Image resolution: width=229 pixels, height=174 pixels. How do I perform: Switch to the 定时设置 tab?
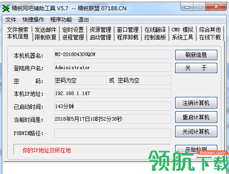[73, 30]
